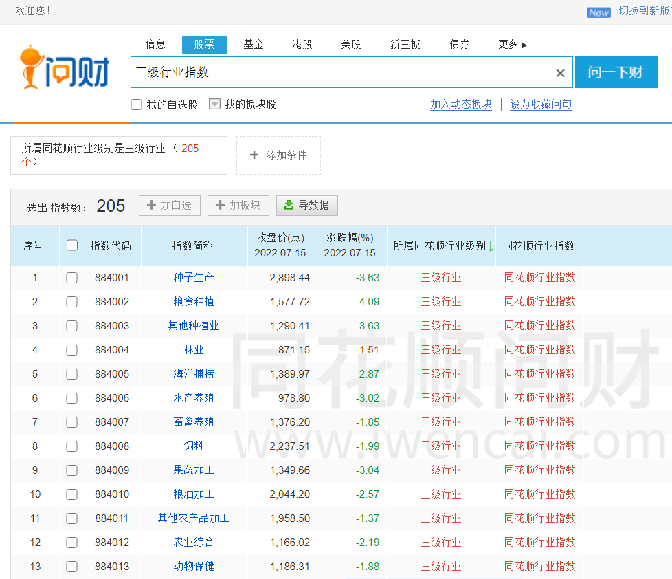This screenshot has height=579, width=672.
Task: Check the box for row 884006
Action: point(71,398)
